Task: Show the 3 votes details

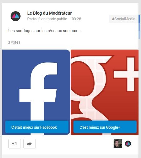Action: 14,42
